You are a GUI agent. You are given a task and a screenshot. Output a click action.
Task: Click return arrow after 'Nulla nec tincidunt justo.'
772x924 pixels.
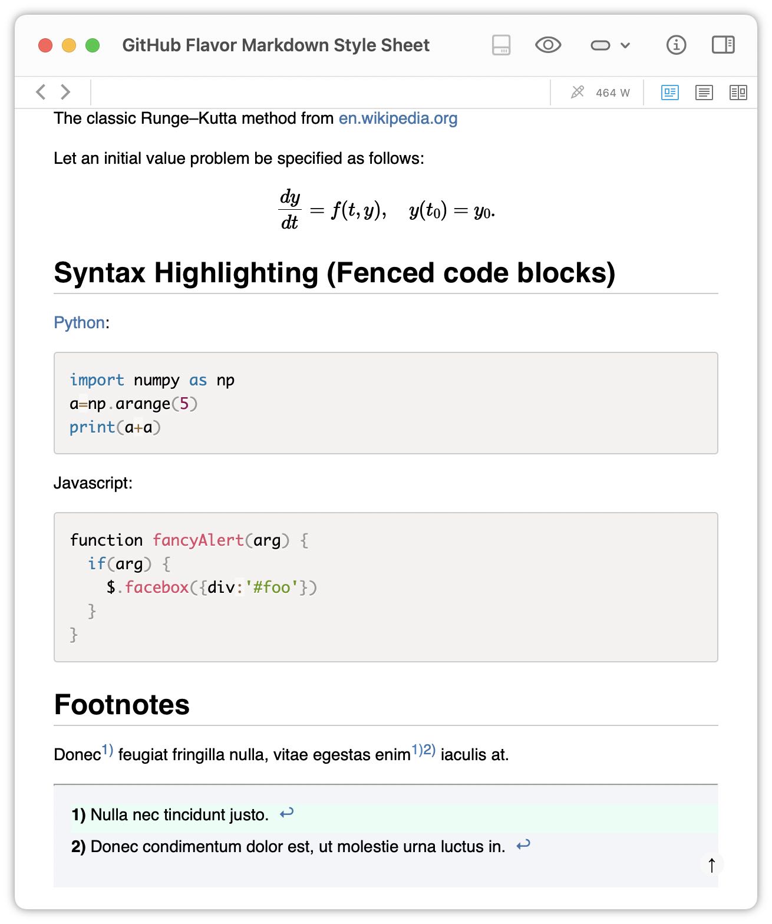point(286,814)
